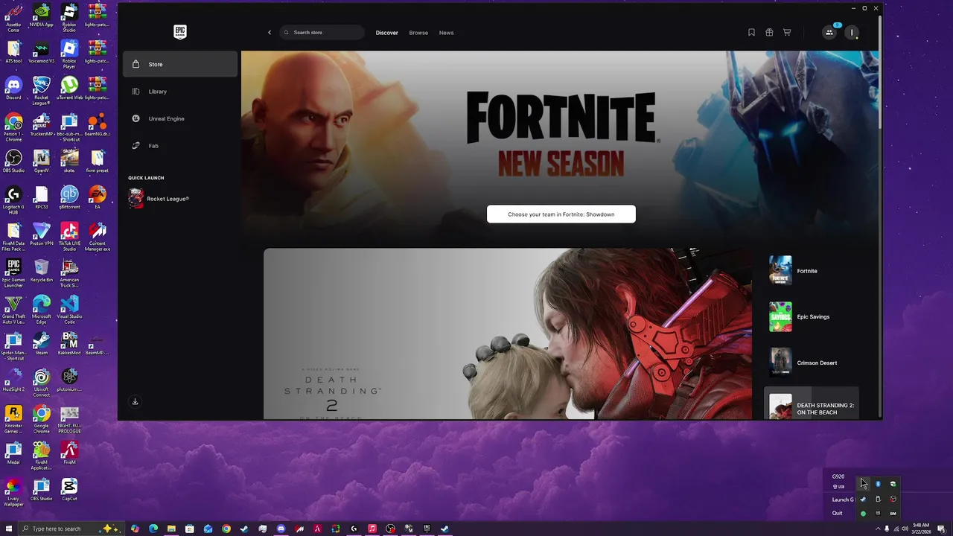The width and height of the screenshot is (953, 536).
Task: Open Discord from the taskbar
Action: click(x=281, y=529)
